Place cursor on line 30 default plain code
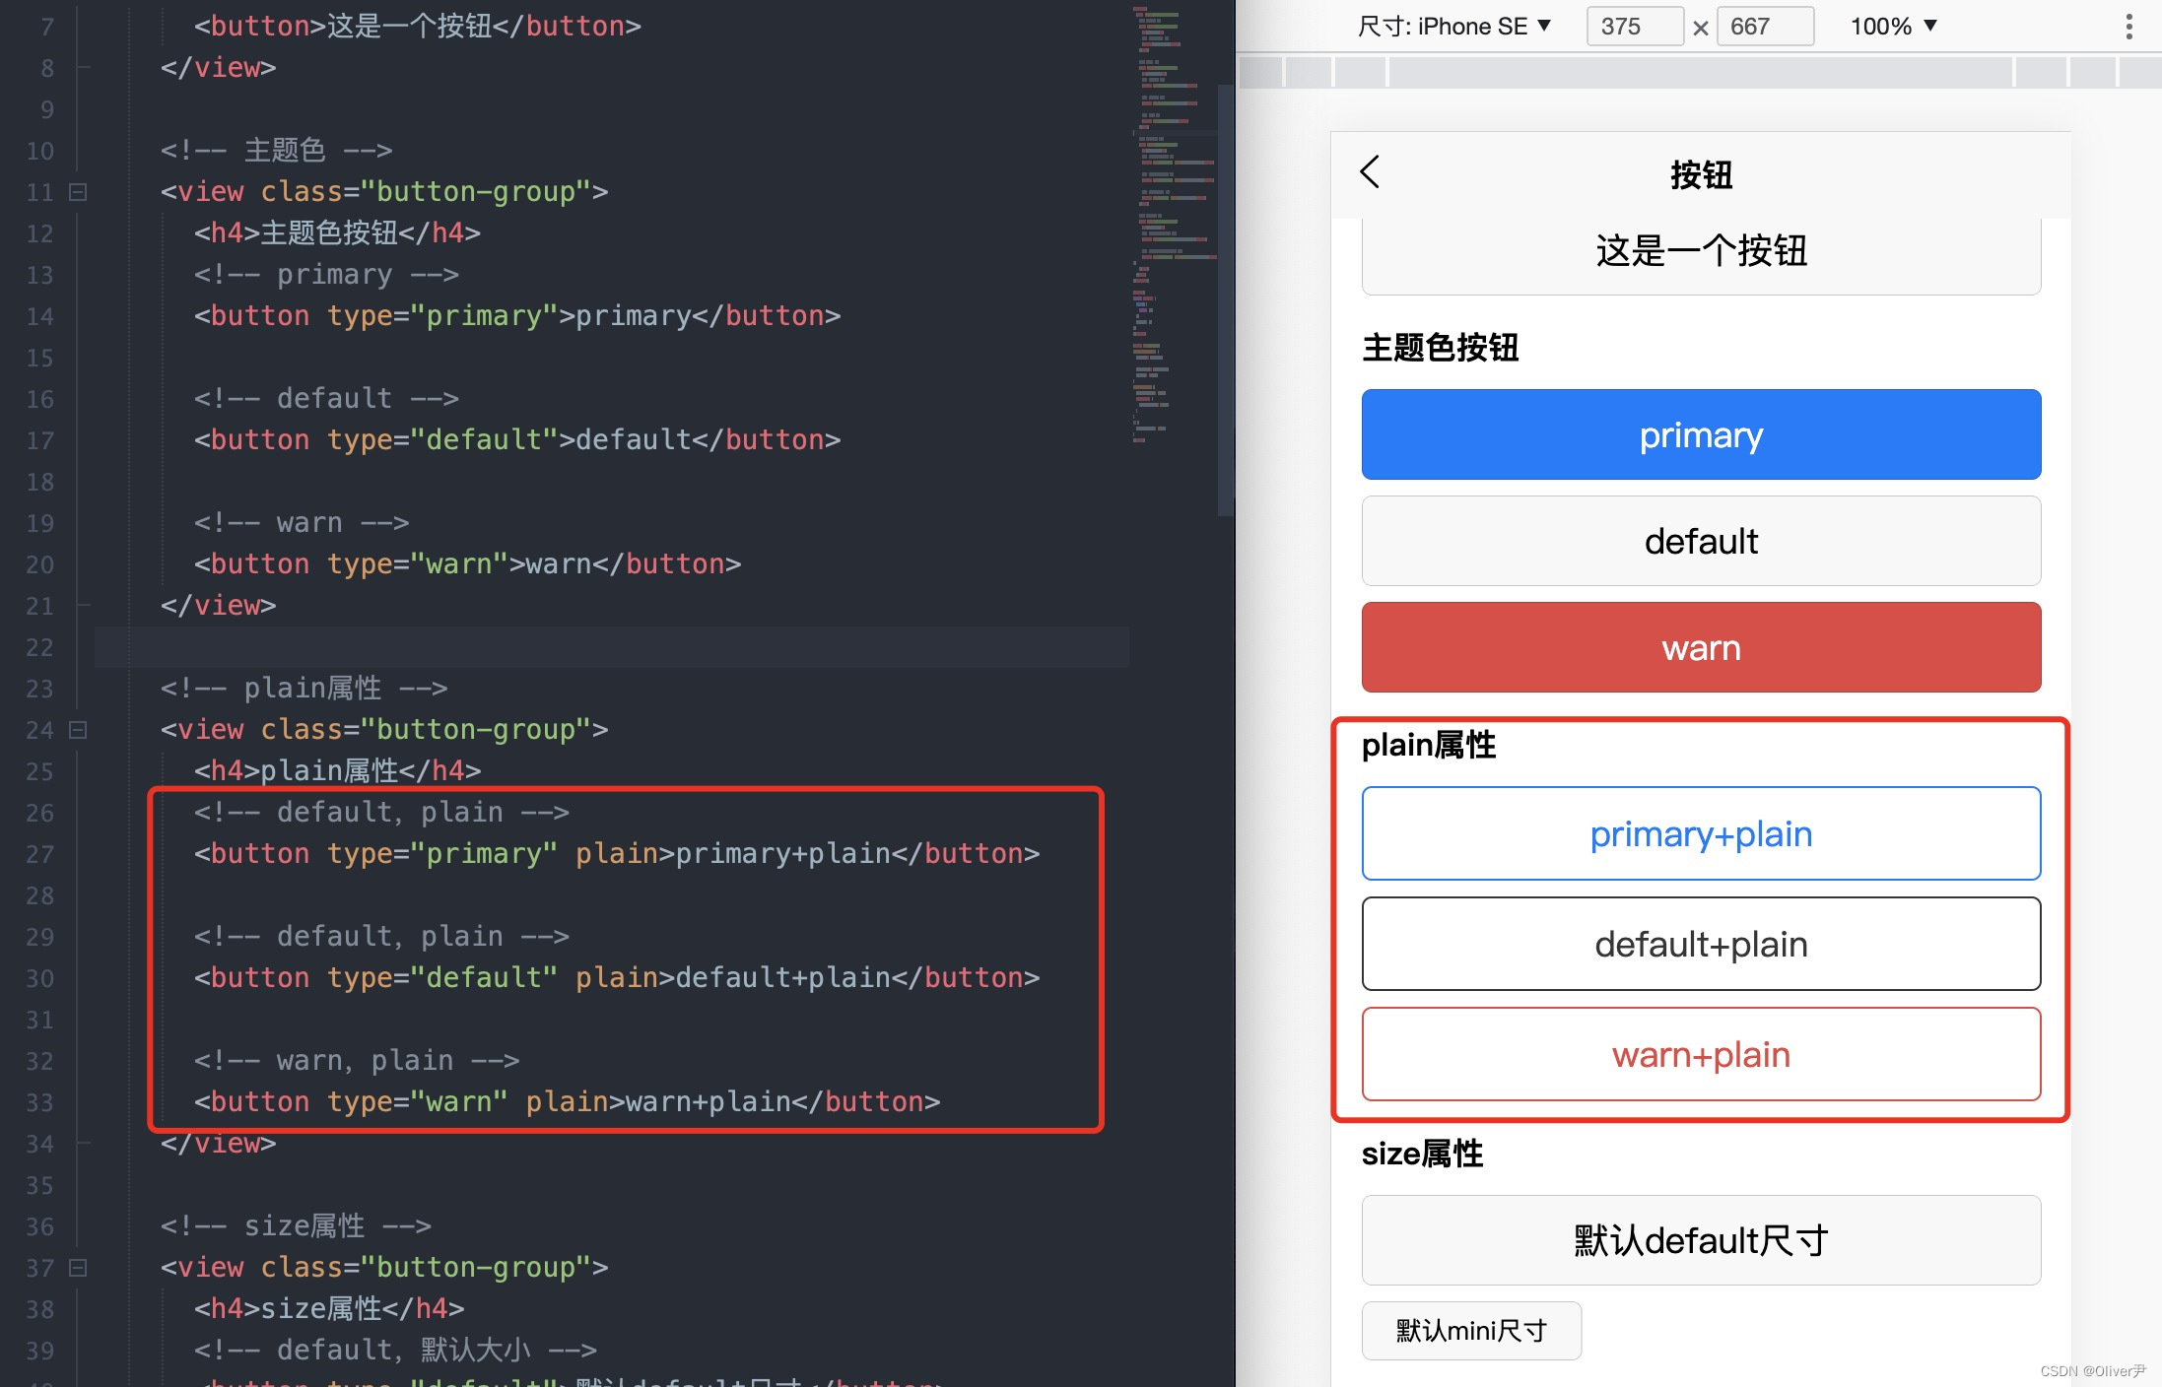 click(x=617, y=978)
